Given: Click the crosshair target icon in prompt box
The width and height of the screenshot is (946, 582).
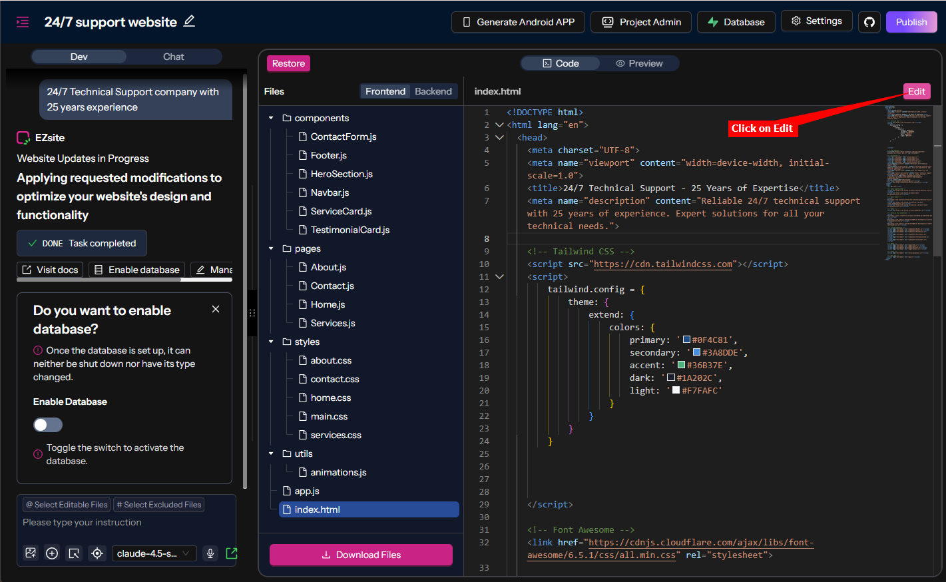Looking at the screenshot, I should (97, 553).
